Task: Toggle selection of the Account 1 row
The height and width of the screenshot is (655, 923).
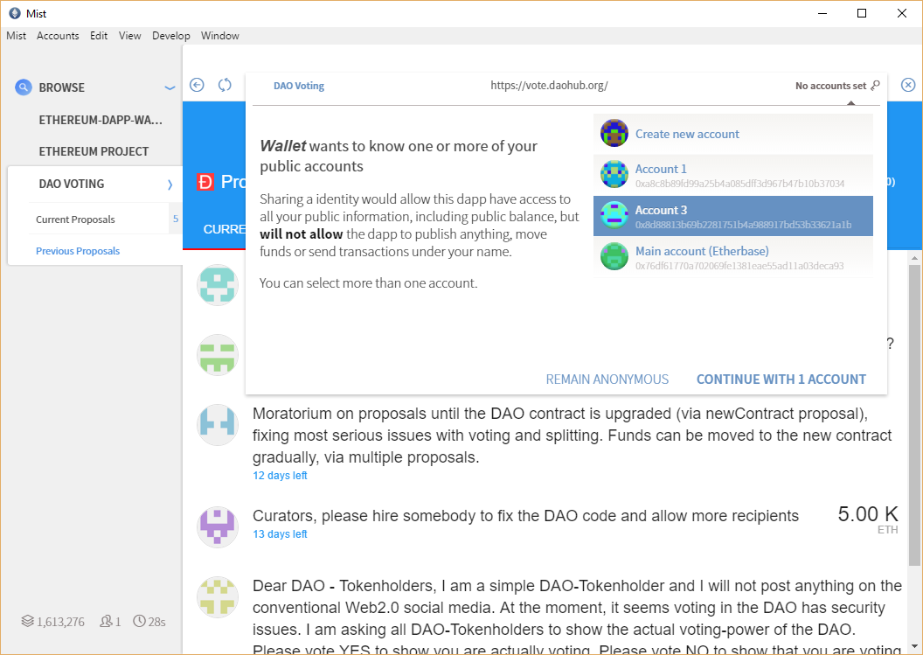Action: 732,175
